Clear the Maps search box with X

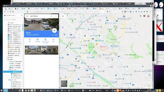pos(56,16)
